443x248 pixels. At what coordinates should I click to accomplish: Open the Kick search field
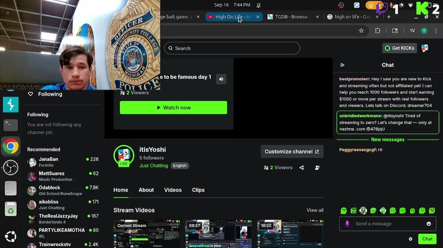(232, 48)
